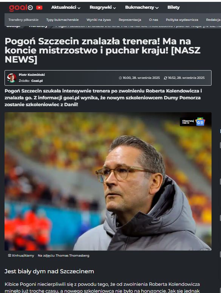Click the updated-time refresh icon
Screen dimensions: 221x293
coord(165,78)
